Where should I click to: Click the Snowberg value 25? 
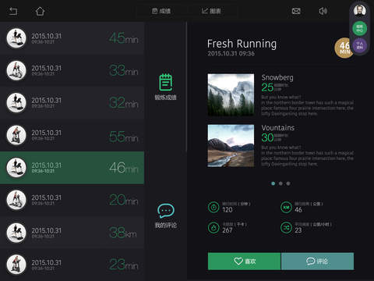pyautogui.click(x=267, y=87)
